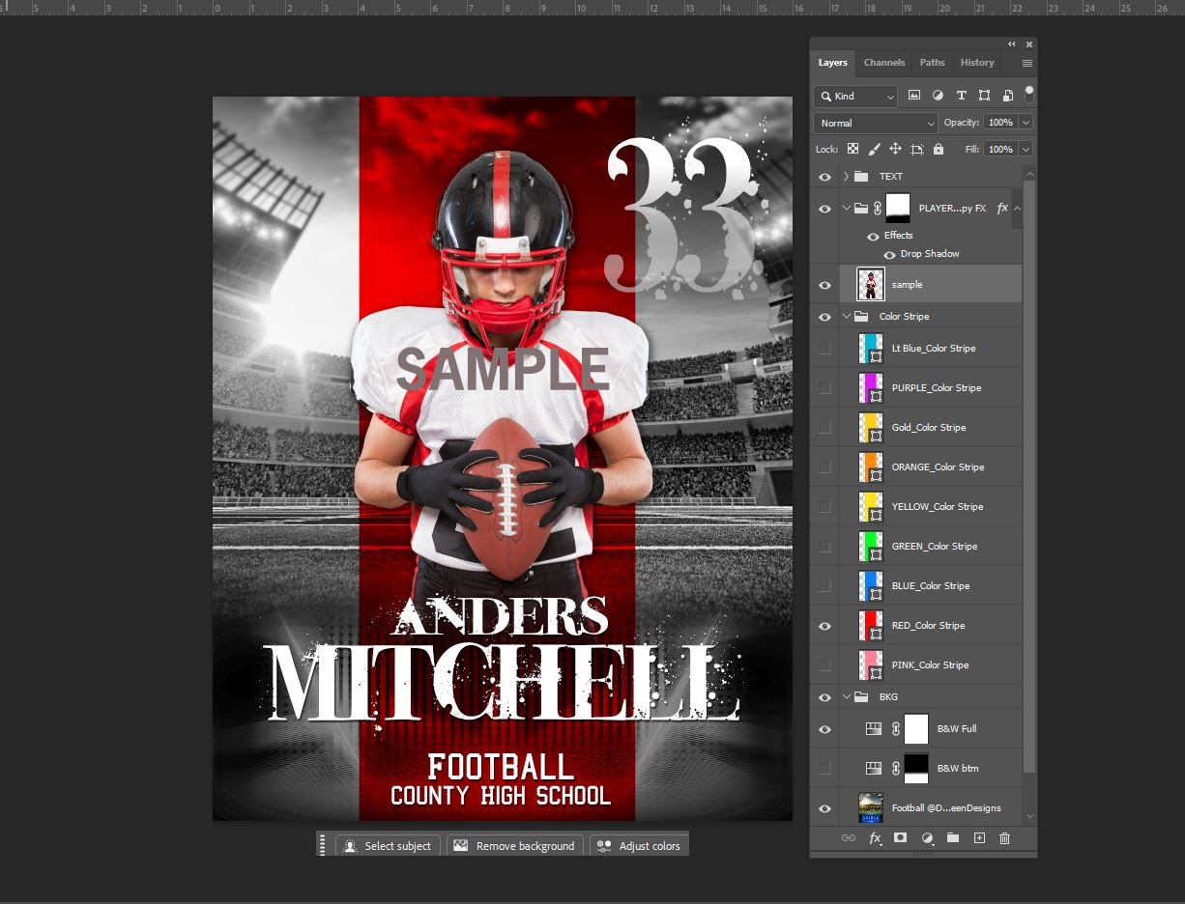Click Lock transparent pixels icon
Screen dimensions: 1185x904
click(853, 149)
